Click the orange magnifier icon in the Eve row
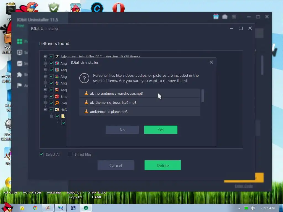This screenshot has height=212, width=283. pos(57,103)
